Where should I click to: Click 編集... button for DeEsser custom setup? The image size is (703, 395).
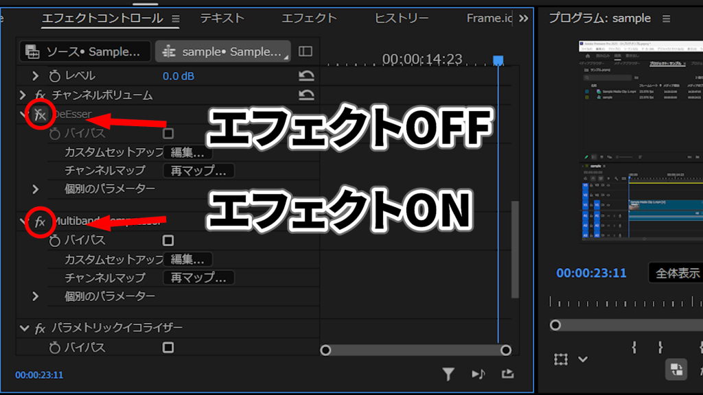(x=187, y=152)
